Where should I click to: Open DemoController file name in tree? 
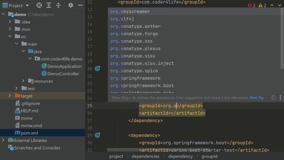click(63, 74)
